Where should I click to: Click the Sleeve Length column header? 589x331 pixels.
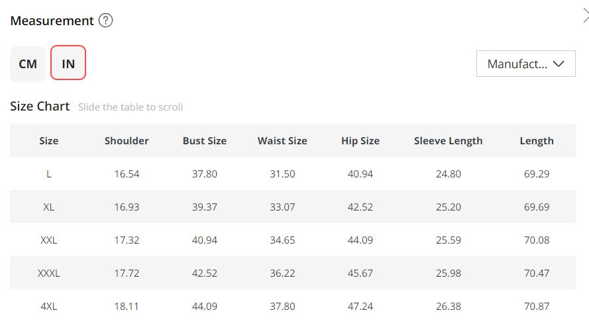[449, 140]
